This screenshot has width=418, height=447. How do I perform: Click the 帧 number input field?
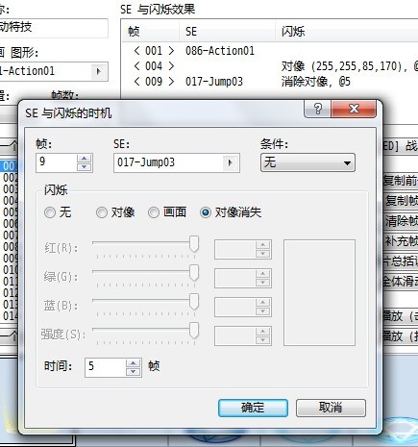click(x=57, y=162)
